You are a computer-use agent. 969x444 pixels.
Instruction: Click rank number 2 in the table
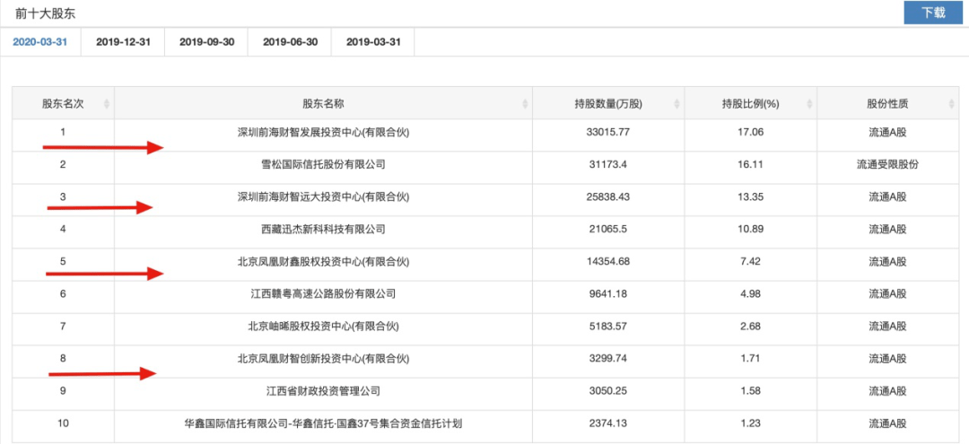(63, 164)
